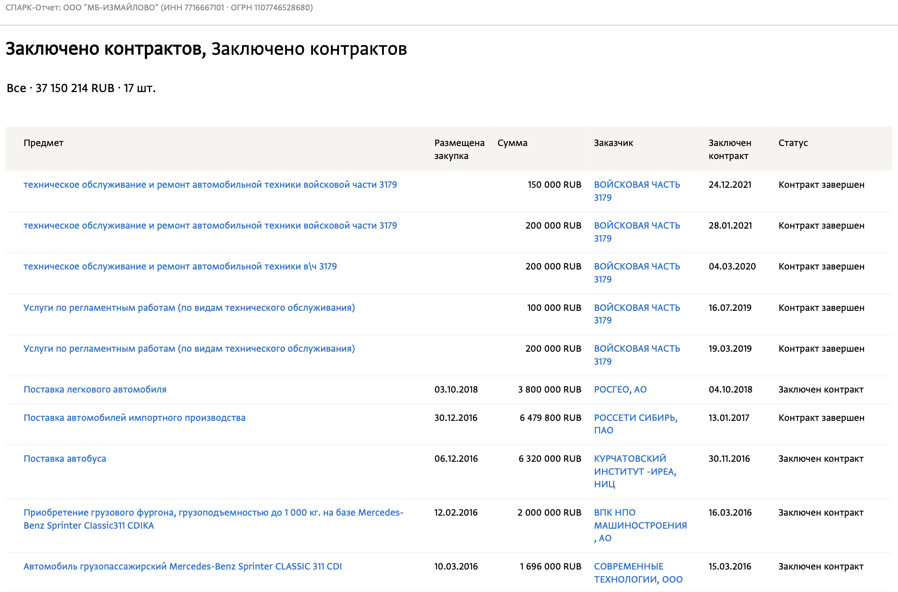Select contract date '13.01.2017'
The height and width of the screenshot is (592, 898).
(x=729, y=418)
